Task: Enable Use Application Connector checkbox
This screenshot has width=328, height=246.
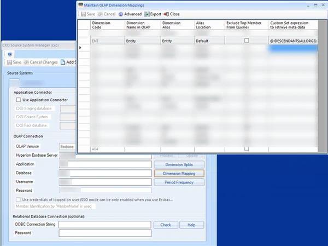Action: (x=19, y=100)
